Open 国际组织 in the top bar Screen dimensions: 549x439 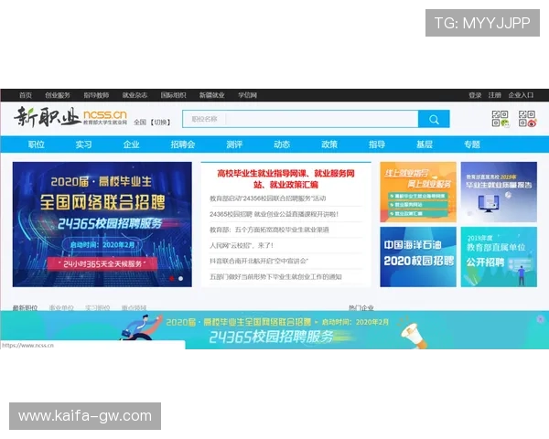173,95
